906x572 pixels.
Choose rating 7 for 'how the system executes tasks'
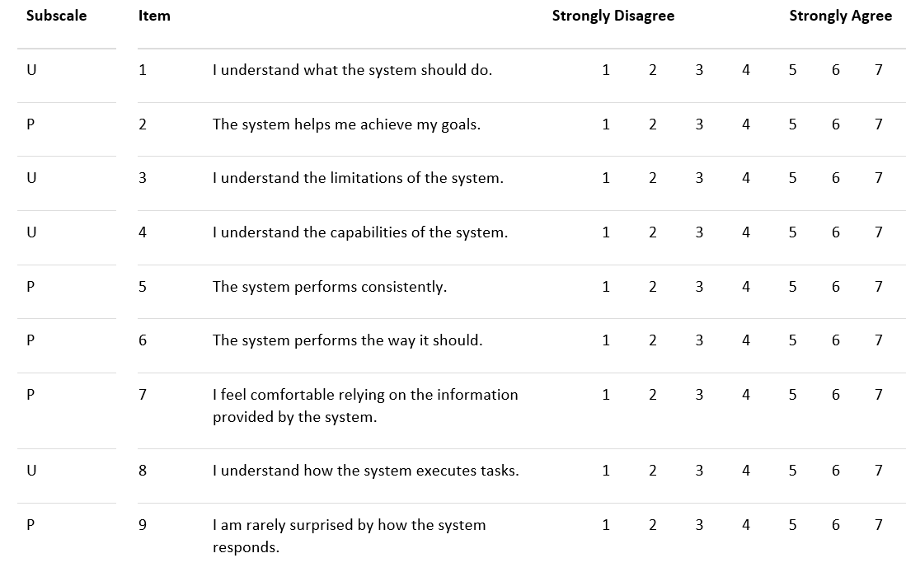coord(879,471)
